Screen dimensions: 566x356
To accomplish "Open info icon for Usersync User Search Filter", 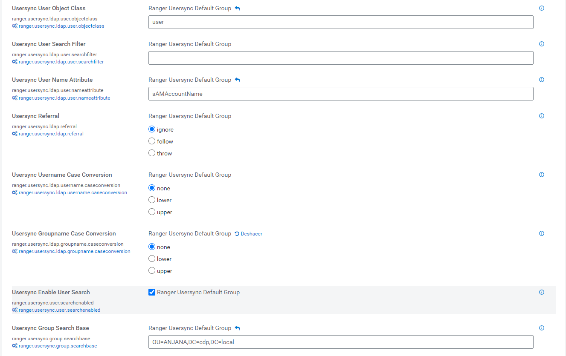I will click(542, 44).
